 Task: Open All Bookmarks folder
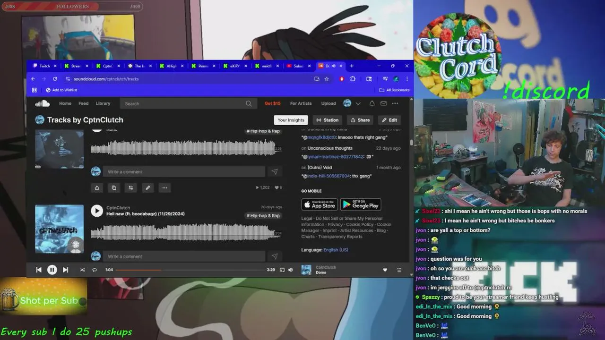(395, 90)
